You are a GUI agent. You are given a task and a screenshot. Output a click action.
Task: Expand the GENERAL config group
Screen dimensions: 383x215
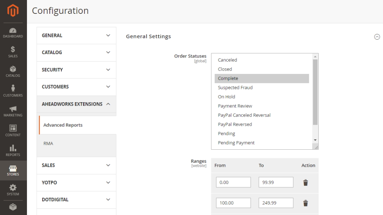click(x=76, y=35)
